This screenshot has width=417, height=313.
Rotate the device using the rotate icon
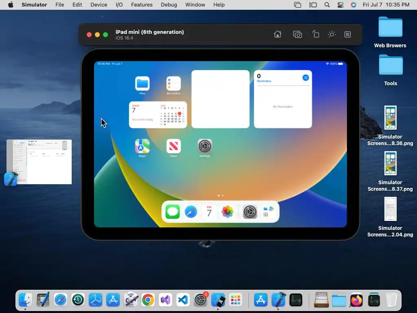pos(316,34)
